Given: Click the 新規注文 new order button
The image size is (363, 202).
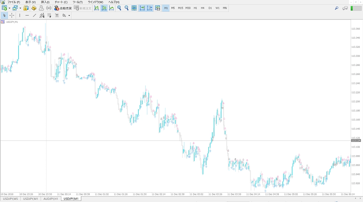Looking at the screenshot, I should tap(82, 8).
